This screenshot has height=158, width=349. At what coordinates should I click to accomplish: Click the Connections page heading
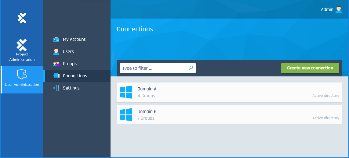[x=135, y=29]
